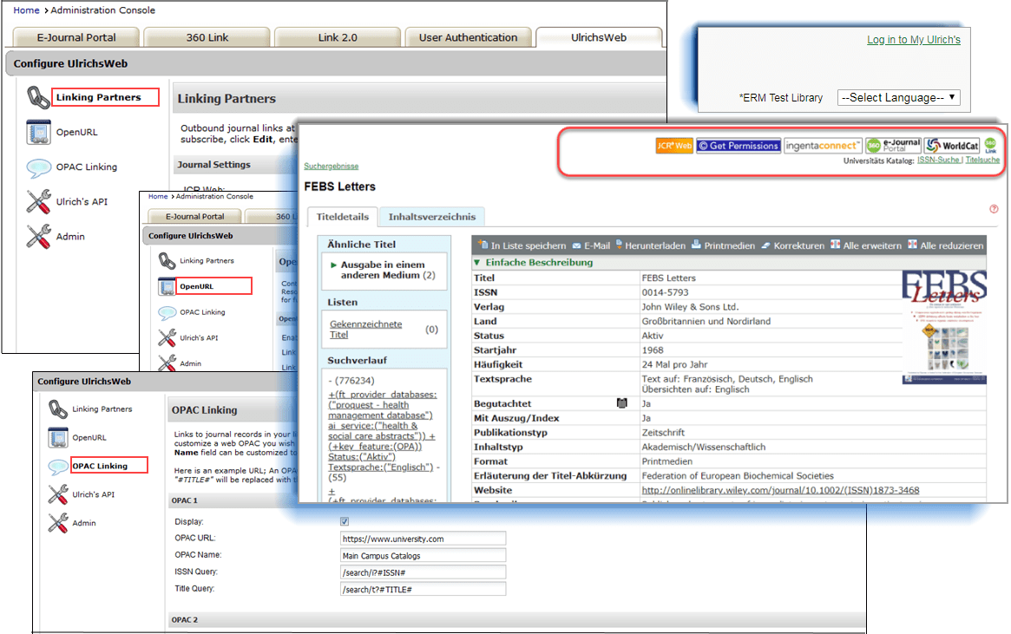
Task: Click the OpenURL icon in the small middle console
Action: tap(167, 287)
